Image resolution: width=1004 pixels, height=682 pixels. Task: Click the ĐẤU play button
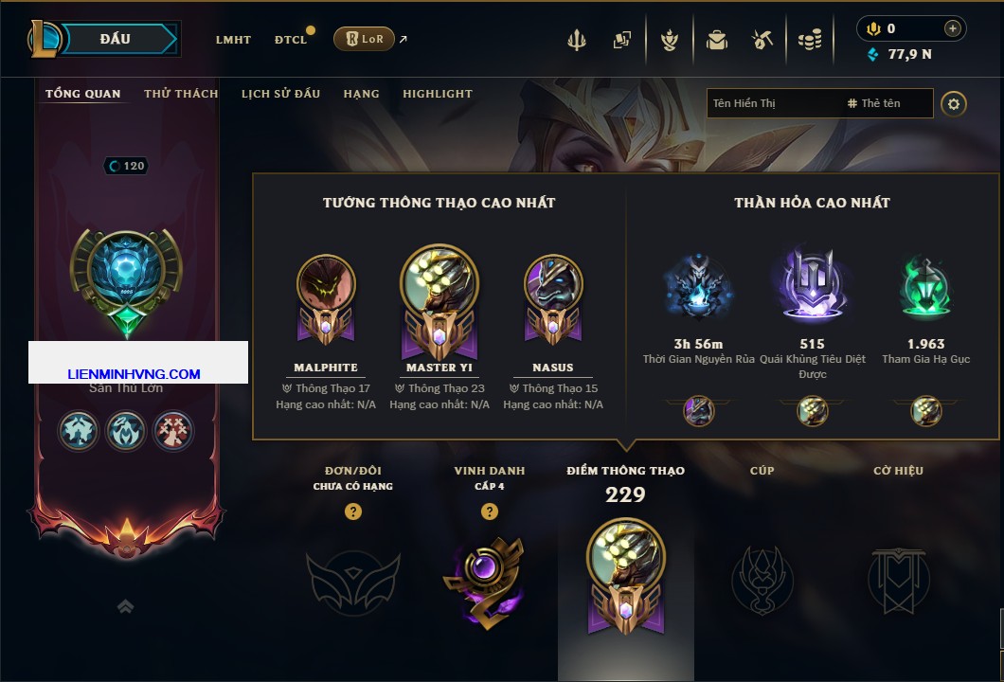point(117,39)
